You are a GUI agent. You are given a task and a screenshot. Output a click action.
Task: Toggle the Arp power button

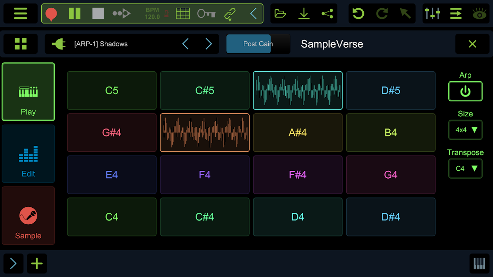tap(465, 91)
